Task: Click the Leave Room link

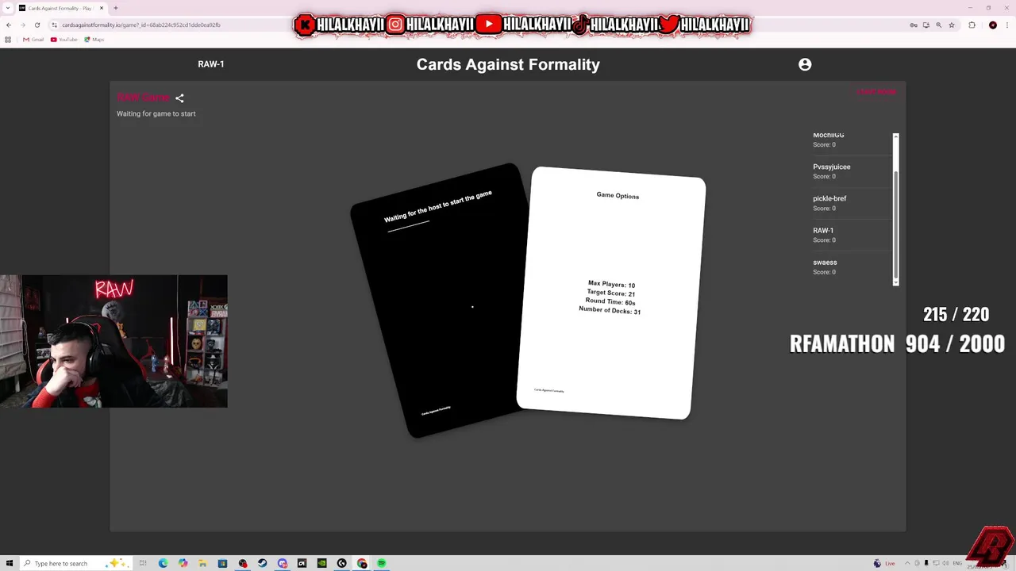Action: pos(876,92)
